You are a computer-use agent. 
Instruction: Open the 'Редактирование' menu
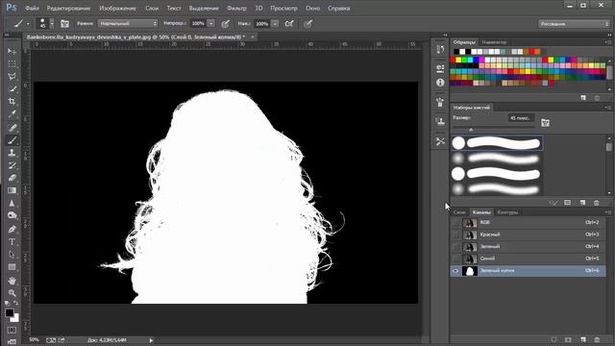68,8
